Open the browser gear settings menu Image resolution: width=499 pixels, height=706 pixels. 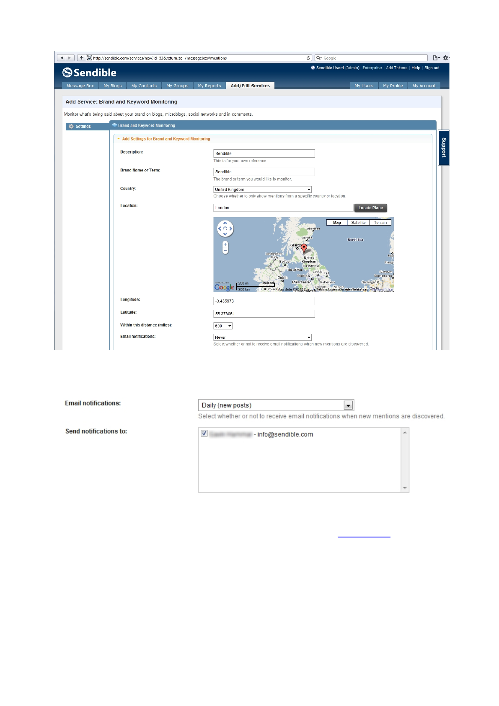point(446,58)
